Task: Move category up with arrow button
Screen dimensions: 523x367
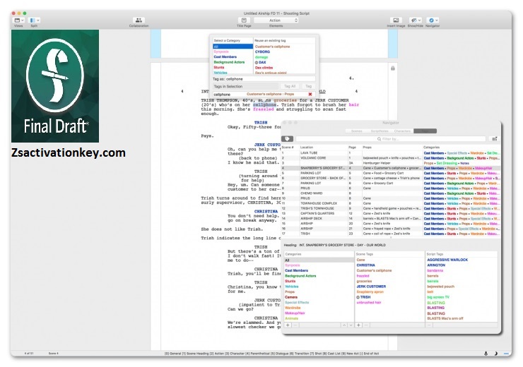Action: click(344, 325)
